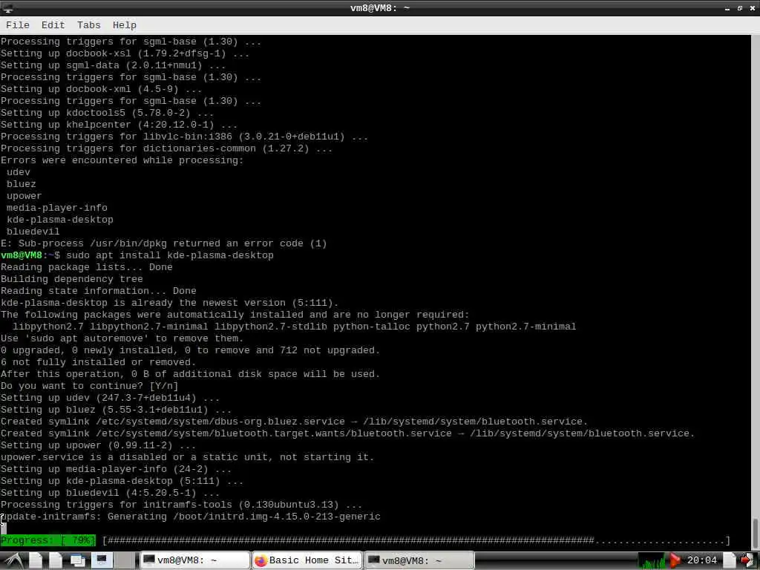Click the libpython2.7 packages list line
The width and height of the screenshot is (760, 570).
pos(294,327)
